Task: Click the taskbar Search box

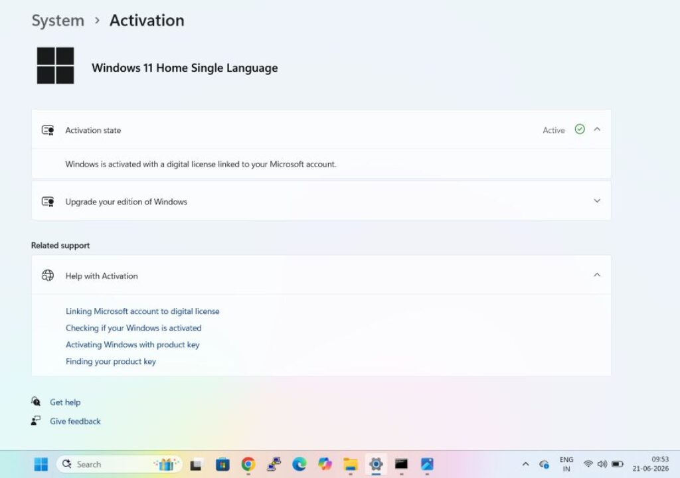Action: click(120, 464)
